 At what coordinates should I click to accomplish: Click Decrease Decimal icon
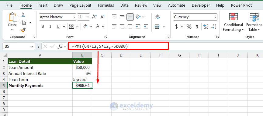coord(214,27)
